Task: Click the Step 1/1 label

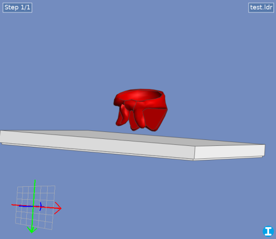Action: tap(17, 7)
